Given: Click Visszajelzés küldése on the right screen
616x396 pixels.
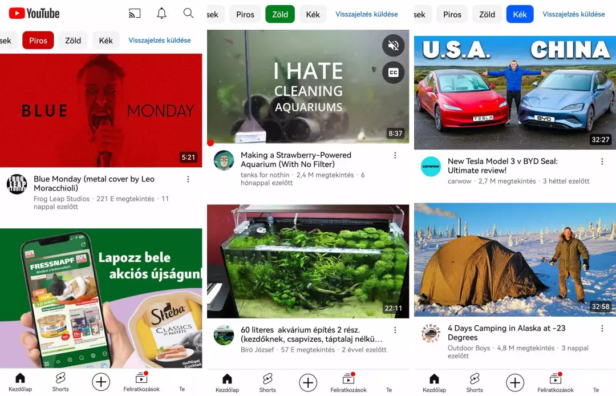Looking at the screenshot, I should coord(574,14).
